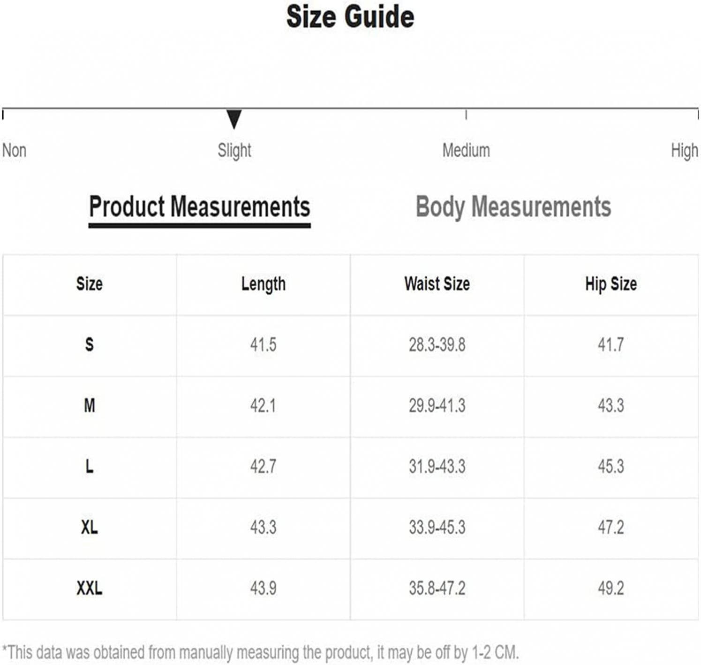The width and height of the screenshot is (701, 665).
Task: Select the M size row label
Action: pos(90,405)
